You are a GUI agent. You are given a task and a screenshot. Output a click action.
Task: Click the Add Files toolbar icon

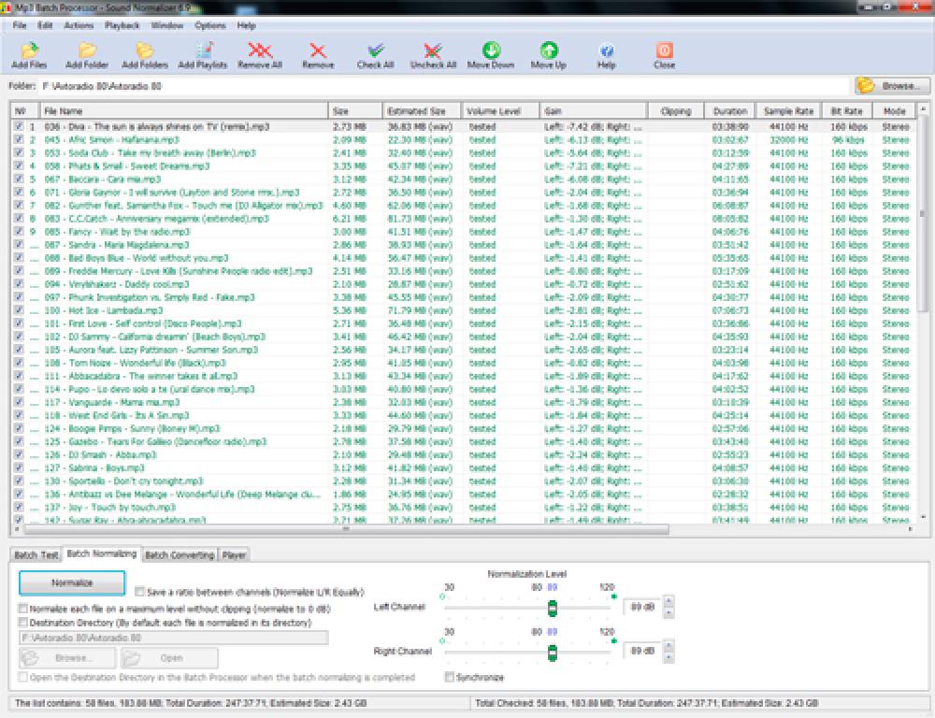31,52
